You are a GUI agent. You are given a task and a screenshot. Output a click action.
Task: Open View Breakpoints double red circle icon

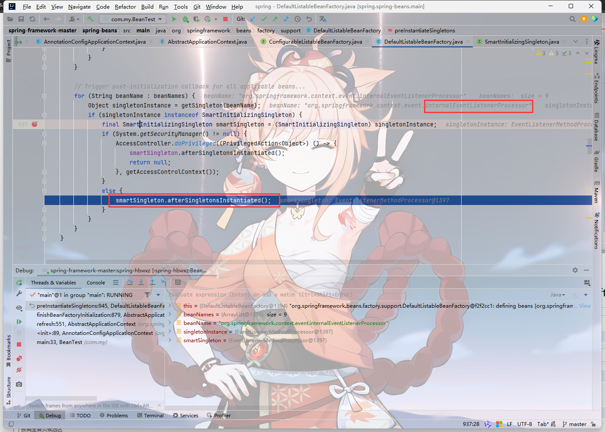click(x=19, y=358)
